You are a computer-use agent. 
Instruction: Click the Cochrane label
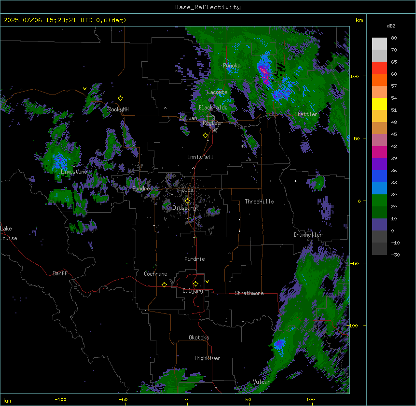click(x=155, y=274)
